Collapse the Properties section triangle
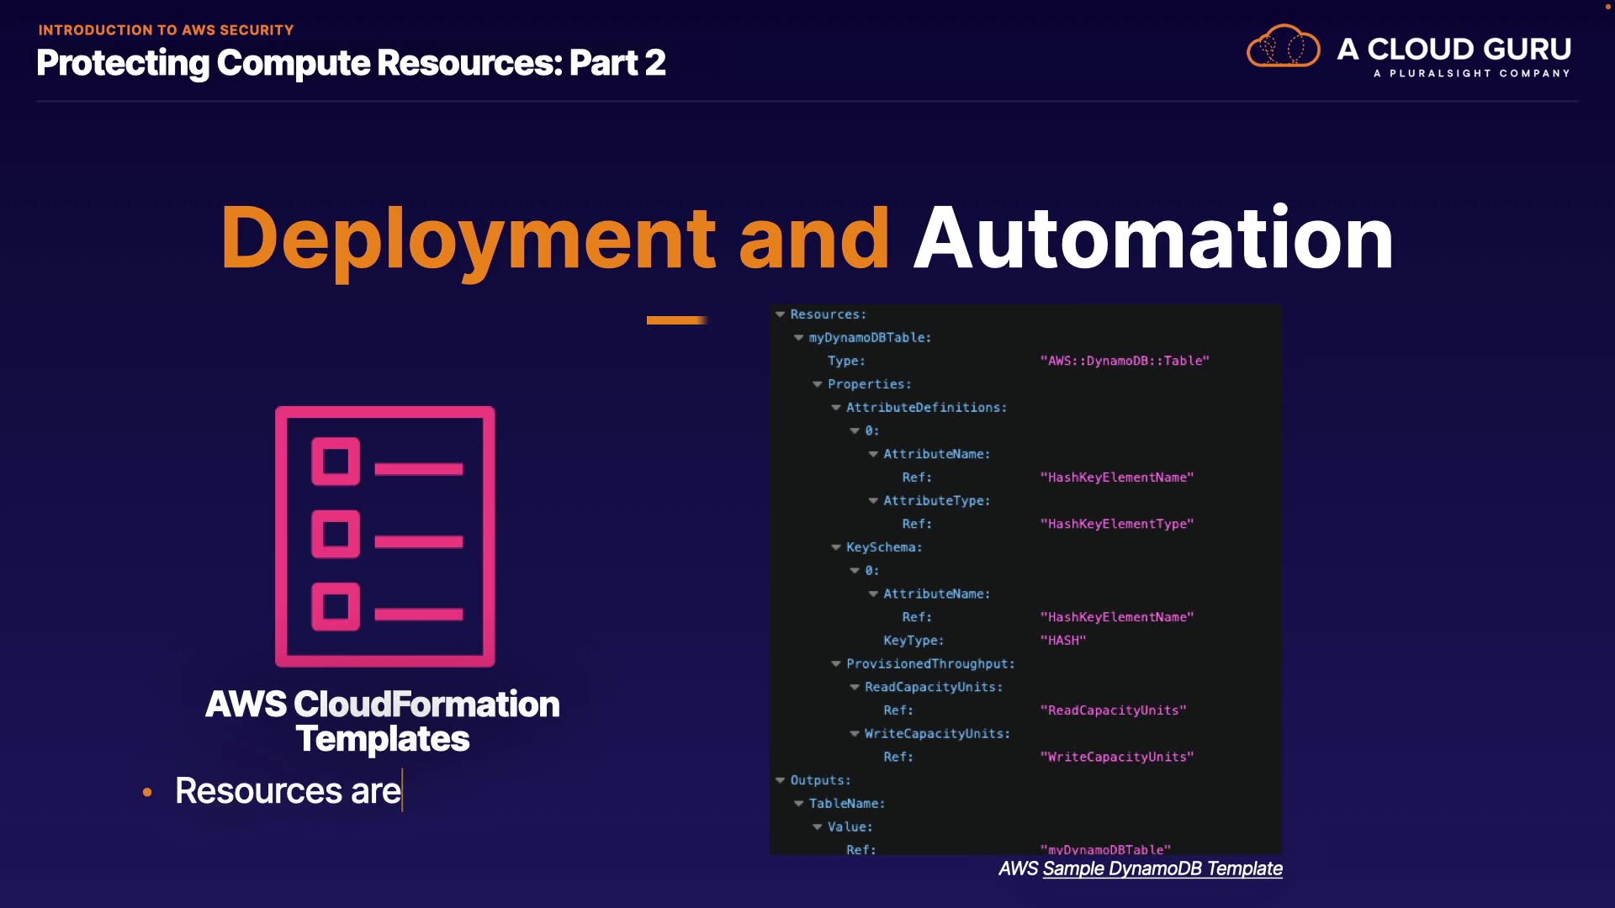This screenshot has height=908, width=1615. [x=818, y=384]
